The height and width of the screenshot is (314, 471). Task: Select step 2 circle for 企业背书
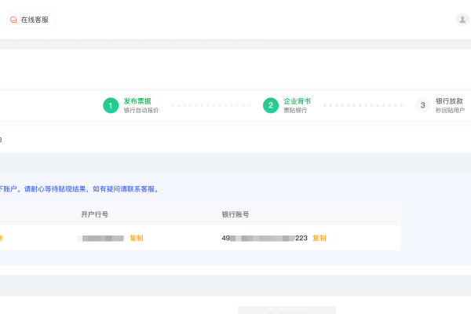coord(270,105)
